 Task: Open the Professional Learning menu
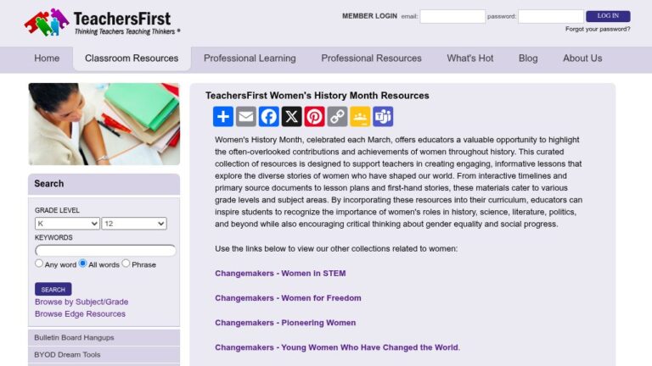click(x=250, y=58)
